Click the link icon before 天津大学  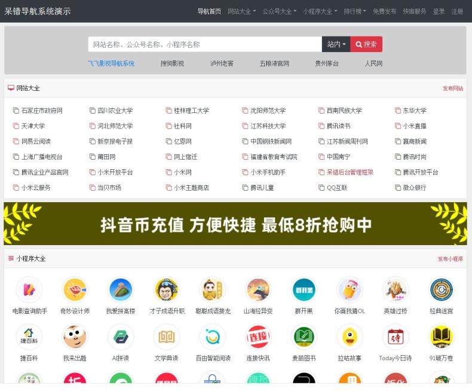[x=16, y=126]
